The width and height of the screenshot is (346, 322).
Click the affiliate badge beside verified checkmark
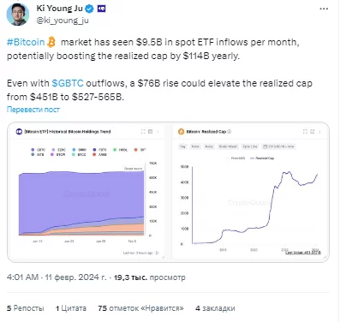pyautogui.click(x=101, y=9)
